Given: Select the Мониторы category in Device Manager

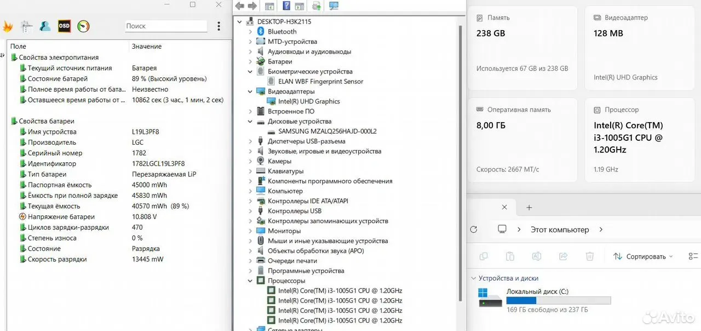Looking at the screenshot, I should [x=284, y=231].
